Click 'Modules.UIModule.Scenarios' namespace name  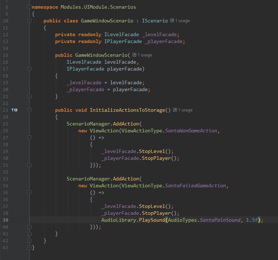point(98,7)
